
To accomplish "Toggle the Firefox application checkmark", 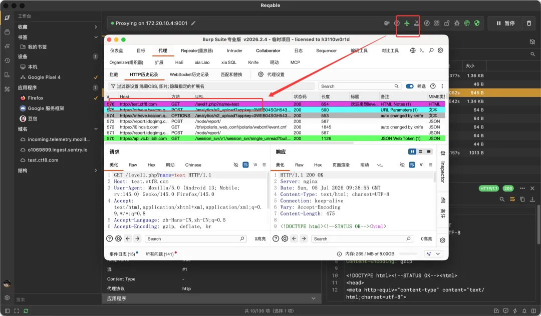I will [x=96, y=98].
